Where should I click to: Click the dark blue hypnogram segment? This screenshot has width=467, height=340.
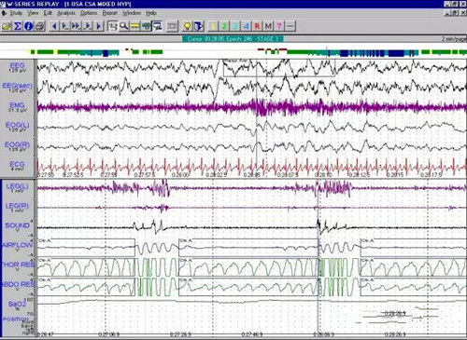396,53
